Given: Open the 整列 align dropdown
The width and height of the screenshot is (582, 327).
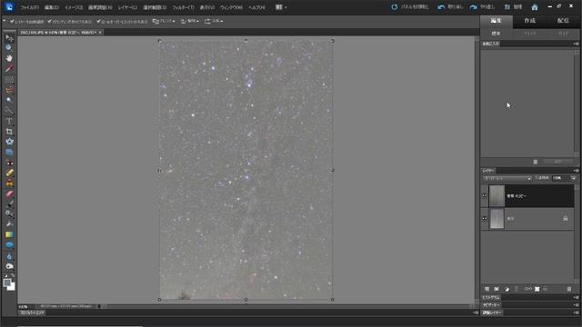Looking at the screenshot, I should pos(190,22).
